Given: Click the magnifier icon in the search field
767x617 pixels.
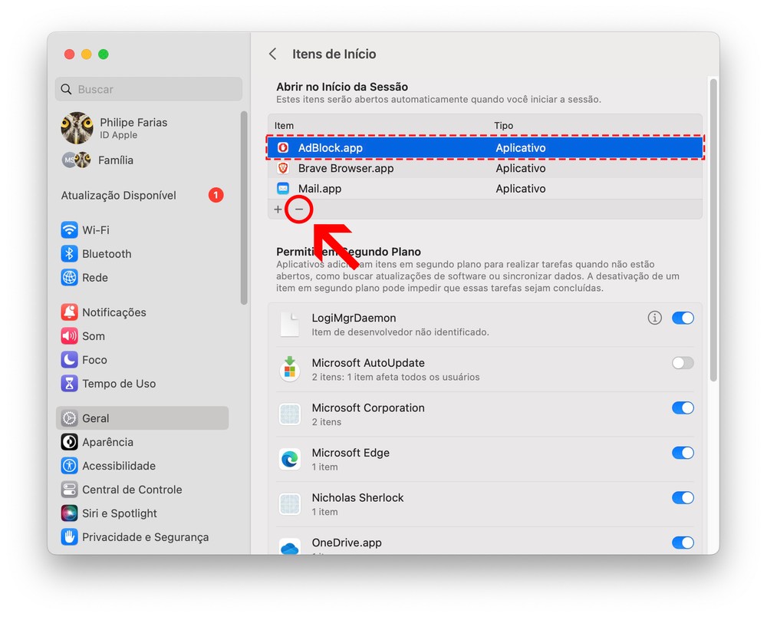Looking at the screenshot, I should (x=66, y=89).
